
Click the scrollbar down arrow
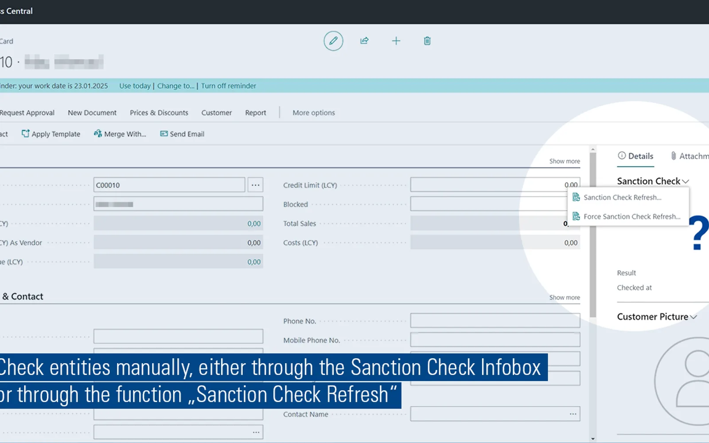593,439
